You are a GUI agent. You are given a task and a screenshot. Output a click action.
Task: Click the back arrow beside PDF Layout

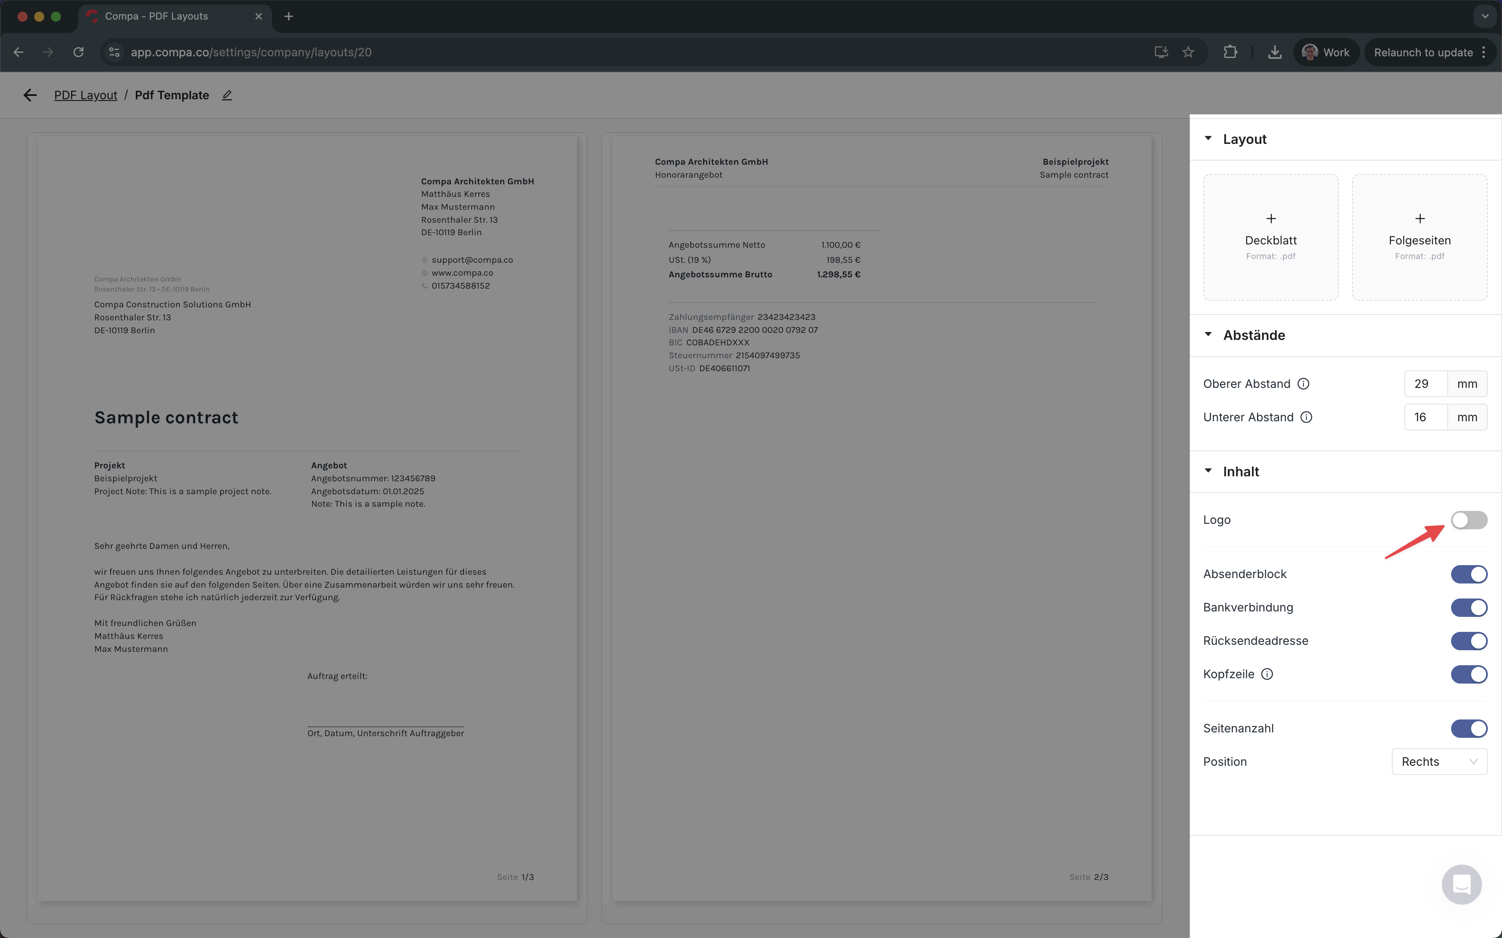click(30, 95)
